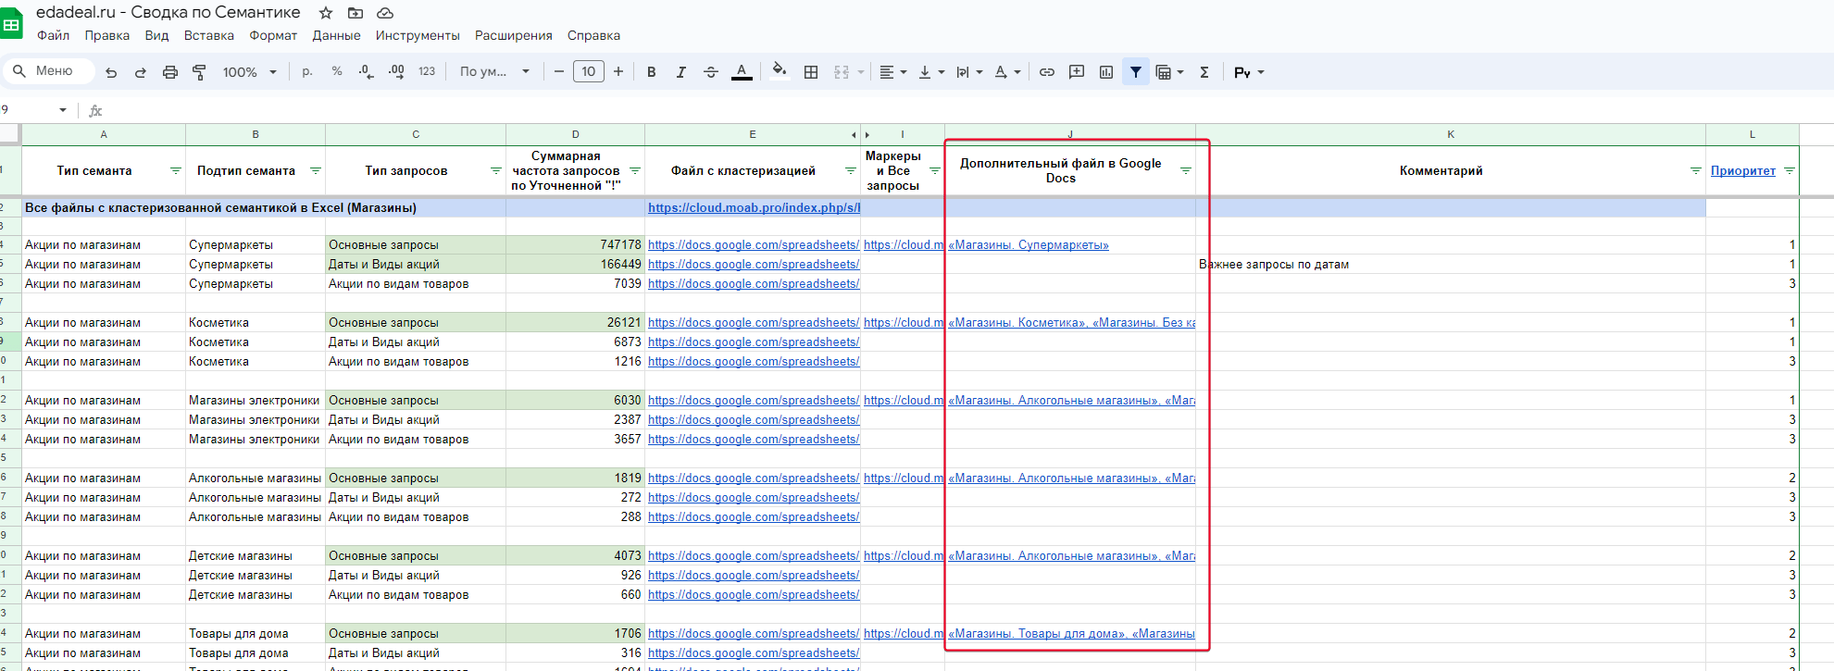1834x671 pixels.
Task: Click the Приоритет header link
Action: pos(1742,171)
